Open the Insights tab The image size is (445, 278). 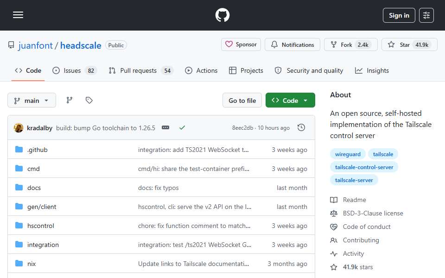(372, 70)
